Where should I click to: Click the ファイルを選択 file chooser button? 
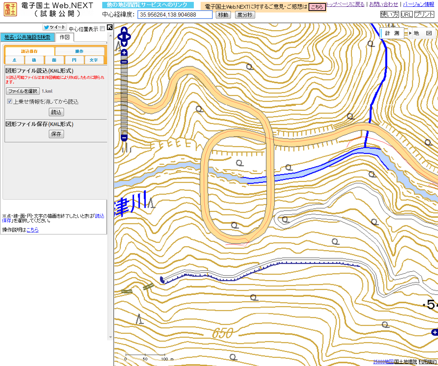23,91
